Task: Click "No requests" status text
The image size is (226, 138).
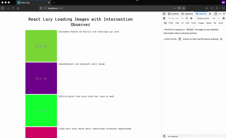Action: [173, 136]
